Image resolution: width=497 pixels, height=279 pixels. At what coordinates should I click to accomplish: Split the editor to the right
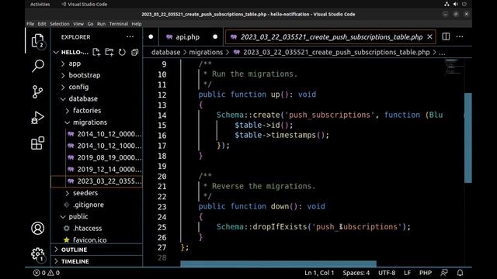click(x=446, y=36)
